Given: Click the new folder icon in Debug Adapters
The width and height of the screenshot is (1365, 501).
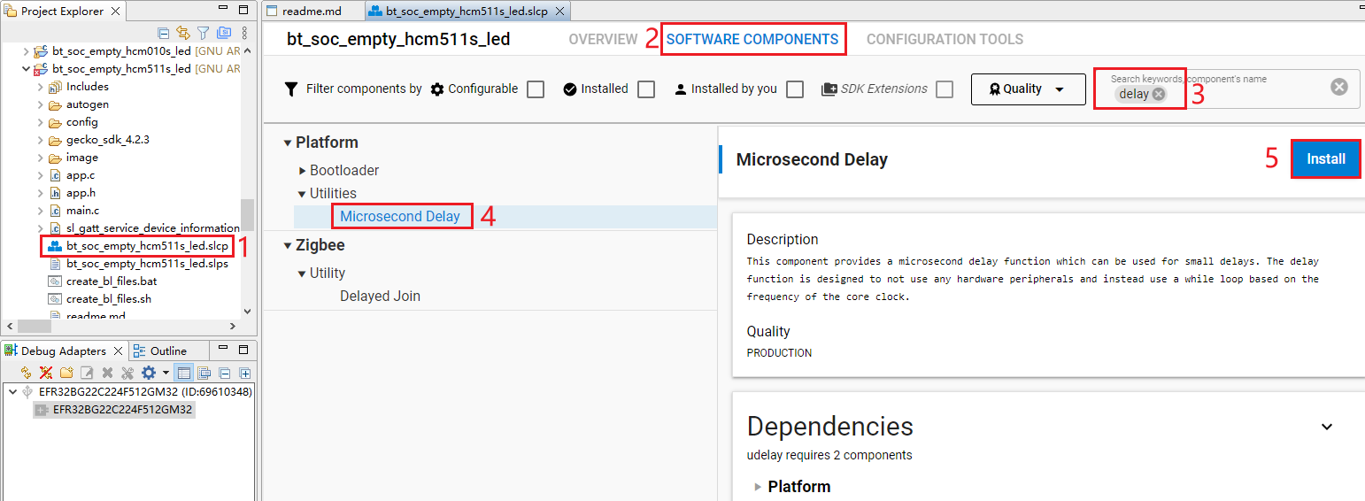Looking at the screenshot, I should (x=66, y=373).
